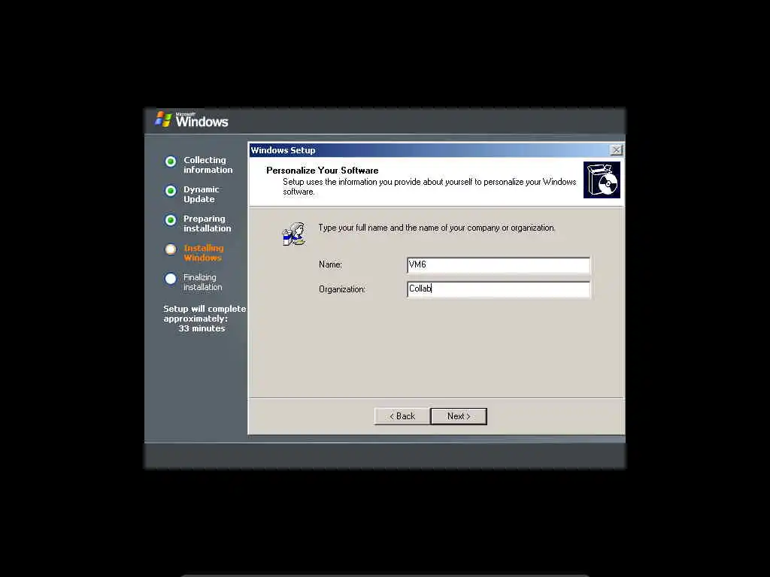The image size is (770, 577).
Task: Click the Next button
Action: (459, 416)
